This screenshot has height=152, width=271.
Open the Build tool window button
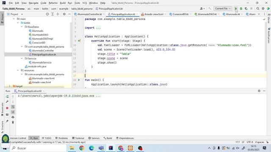click(108, 138)
